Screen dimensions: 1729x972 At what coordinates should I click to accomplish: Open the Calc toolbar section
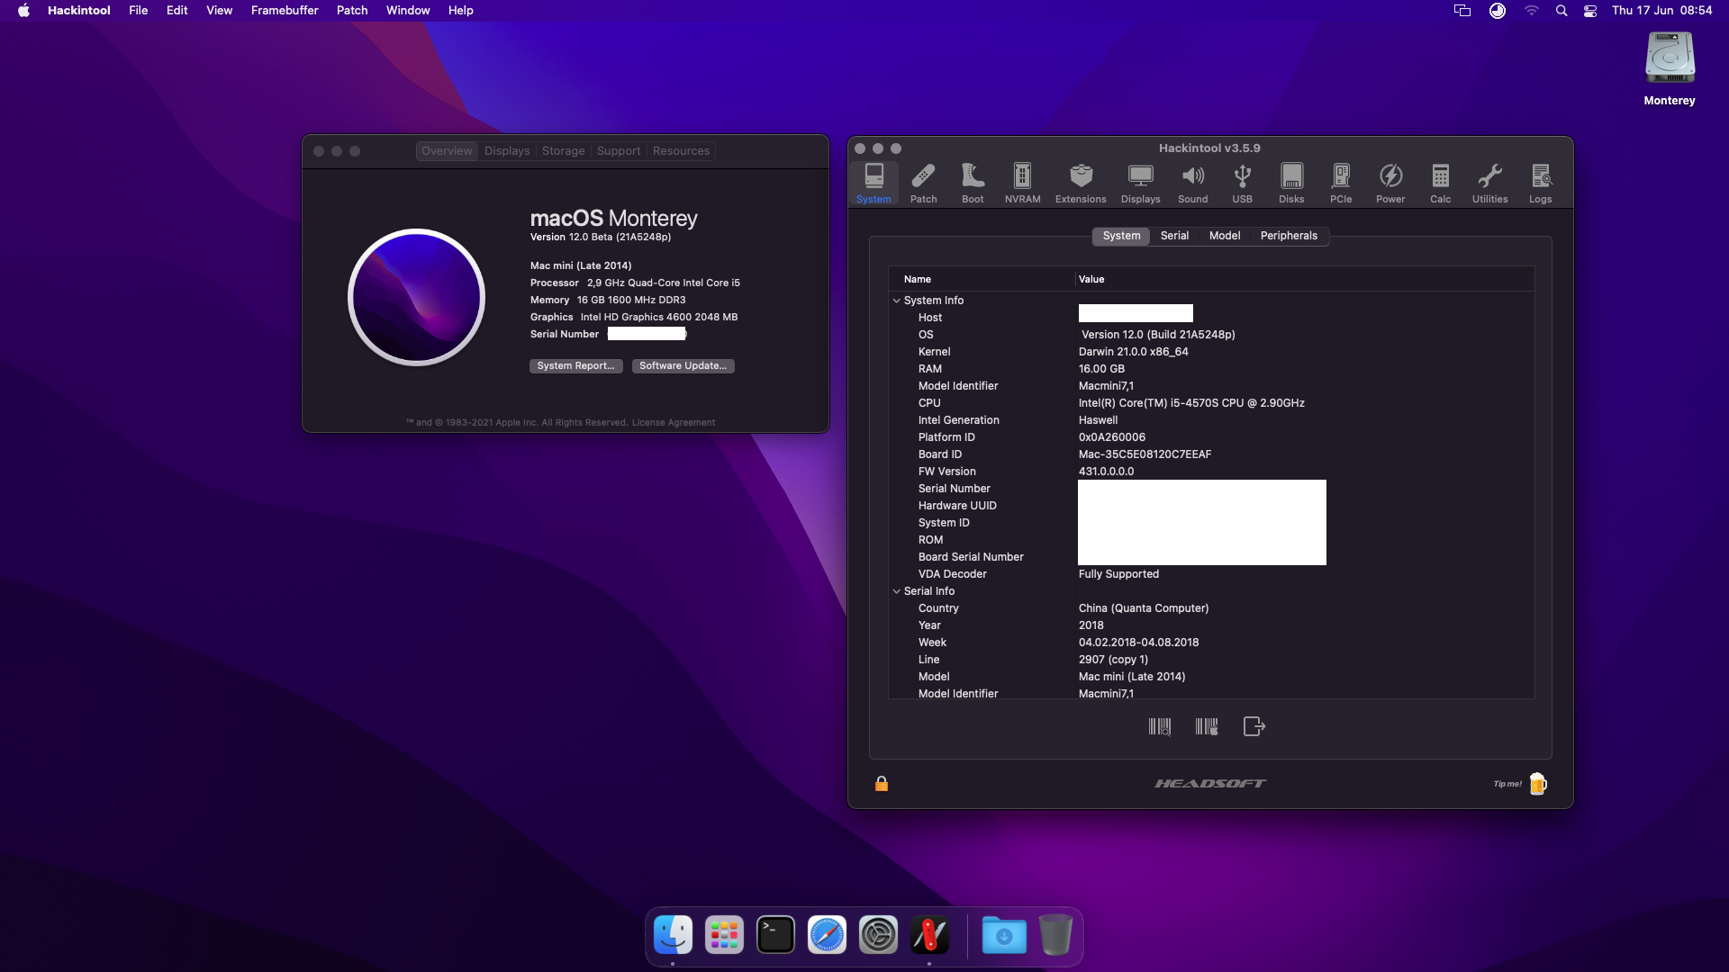[x=1440, y=183]
